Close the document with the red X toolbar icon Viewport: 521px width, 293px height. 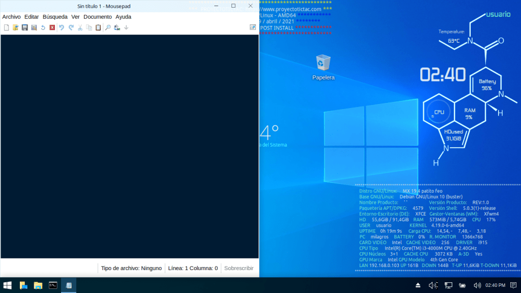[52, 28]
